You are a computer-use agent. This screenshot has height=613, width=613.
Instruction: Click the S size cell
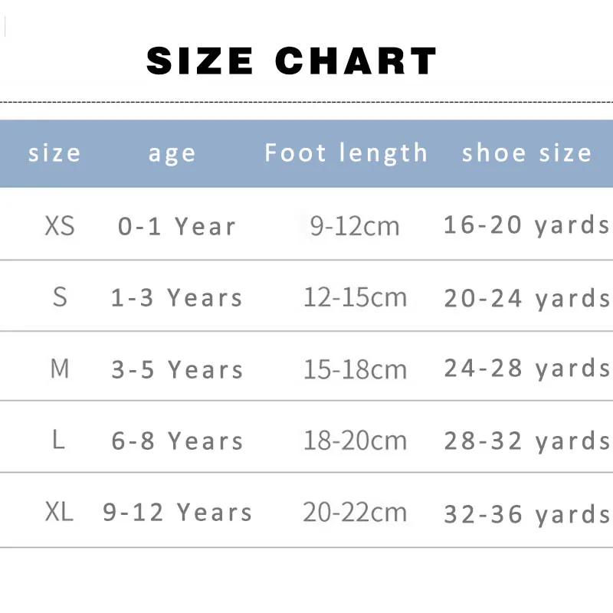click(60, 297)
